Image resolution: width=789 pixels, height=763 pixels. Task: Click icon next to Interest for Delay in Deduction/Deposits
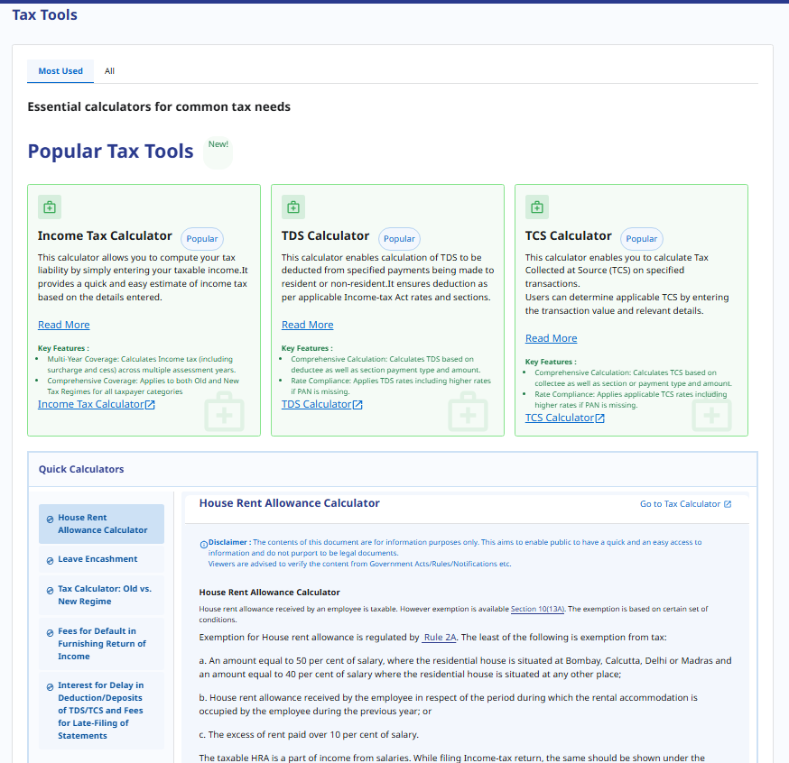50,687
